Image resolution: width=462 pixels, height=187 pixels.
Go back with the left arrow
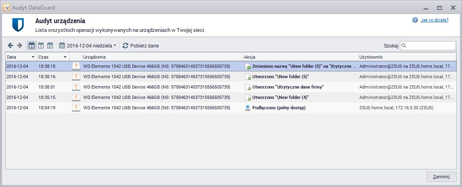[10, 45]
